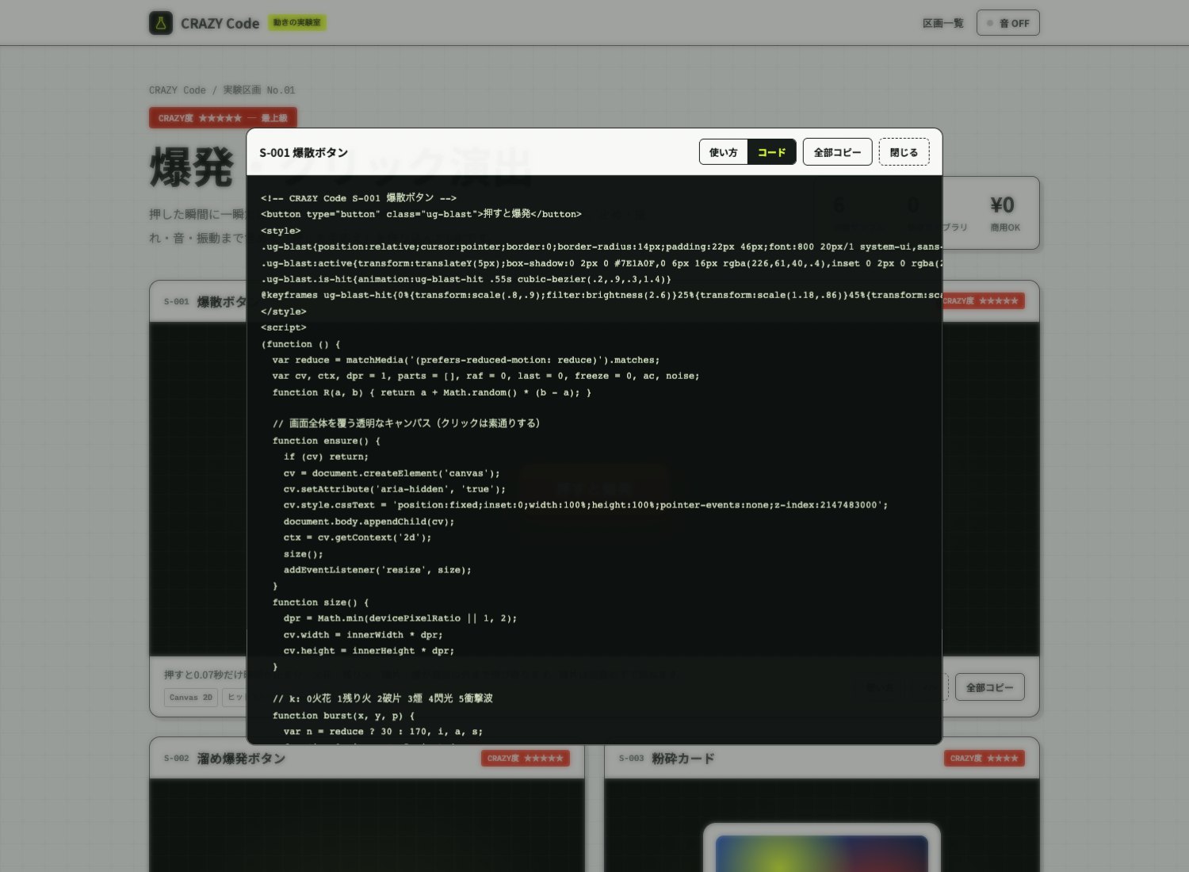Toggle the 音 OFF sound switch

pyautogui.click(x=1007, y=23)
